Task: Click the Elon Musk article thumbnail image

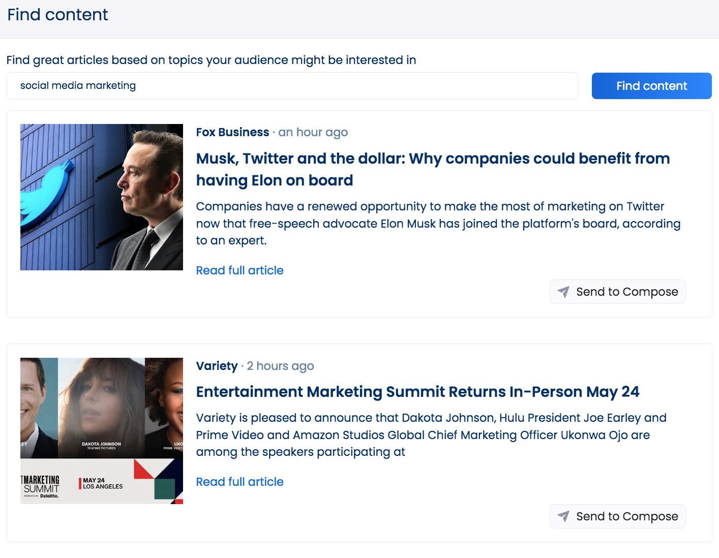Action: pos(101,197)
